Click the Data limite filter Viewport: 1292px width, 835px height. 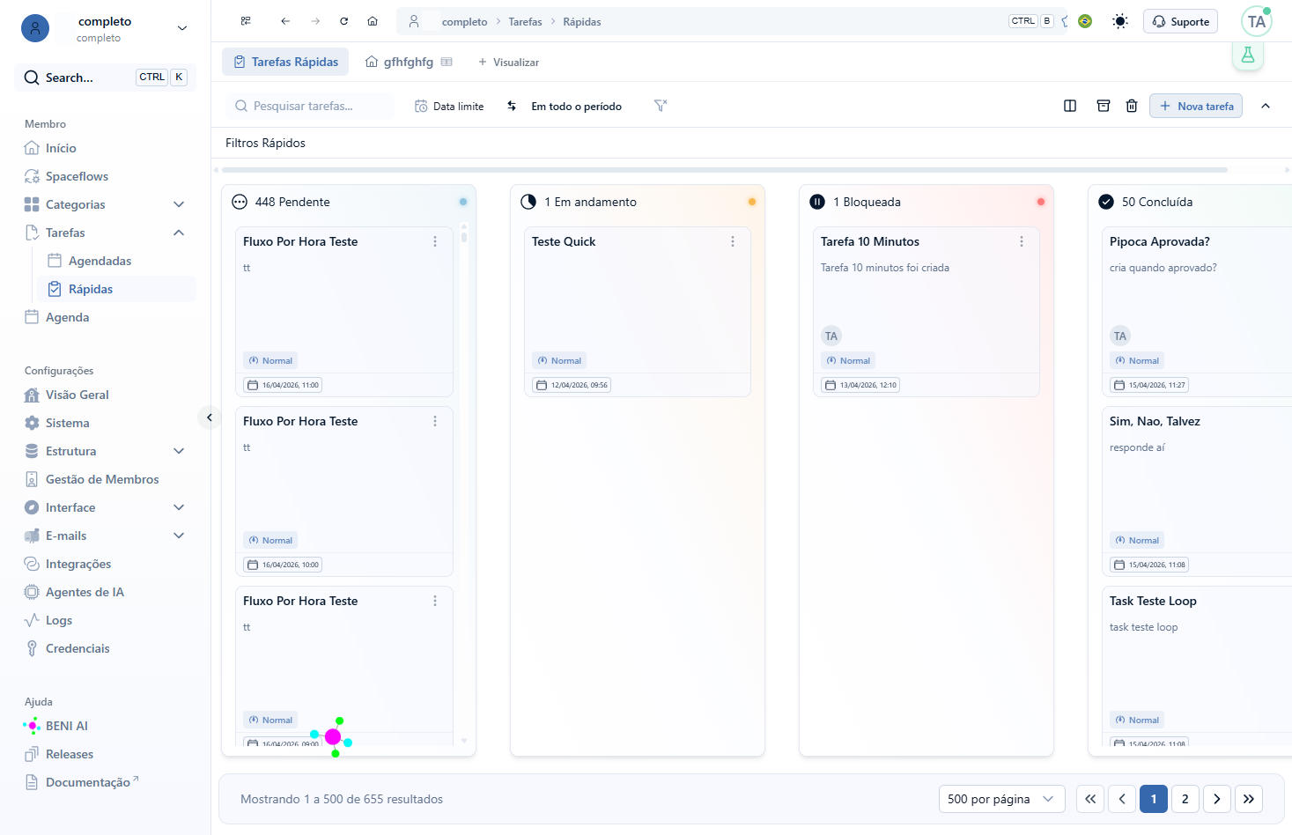pos(449,106)
